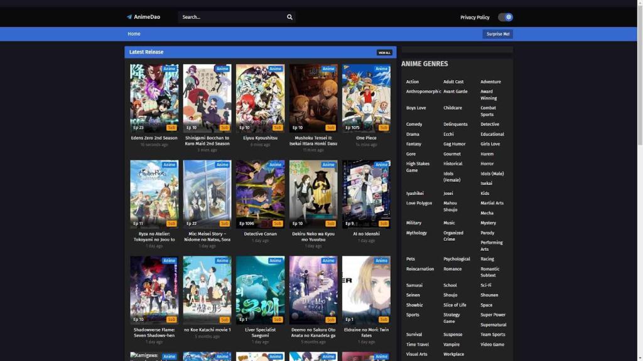
Task: Click the Anime badge on Detective Conan card
Action: coord(274,164)
